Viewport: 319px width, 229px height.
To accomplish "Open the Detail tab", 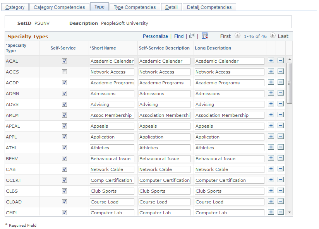I will point(171,7).
